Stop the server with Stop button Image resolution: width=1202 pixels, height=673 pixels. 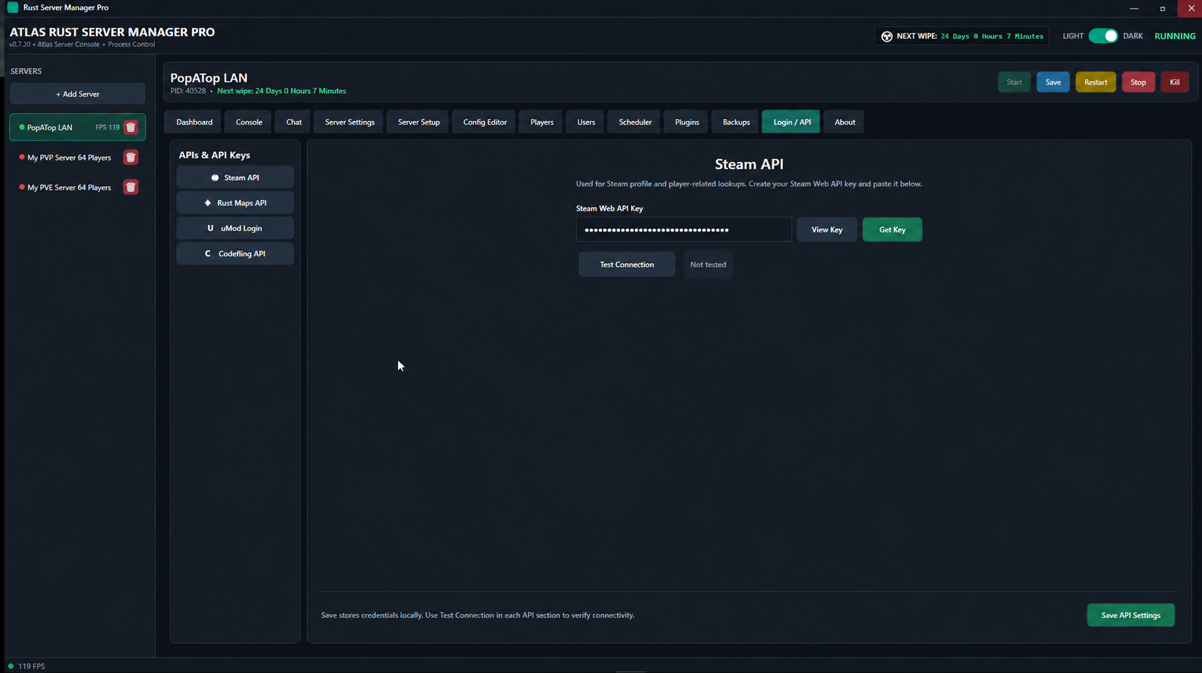coord(1138,82)
